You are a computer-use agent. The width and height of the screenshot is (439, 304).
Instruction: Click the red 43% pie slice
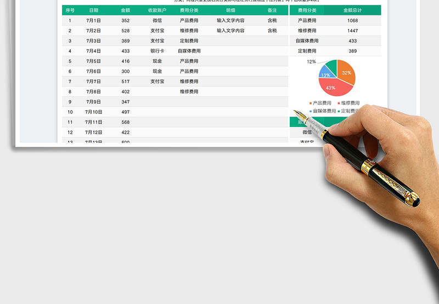pyautogui.click(x=333, y=87)
